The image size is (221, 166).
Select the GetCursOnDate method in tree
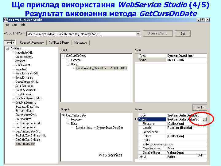pyautogui.click(x=25, y=144)
